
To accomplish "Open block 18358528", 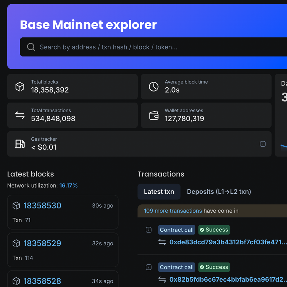I will click(x=42, y=281).
